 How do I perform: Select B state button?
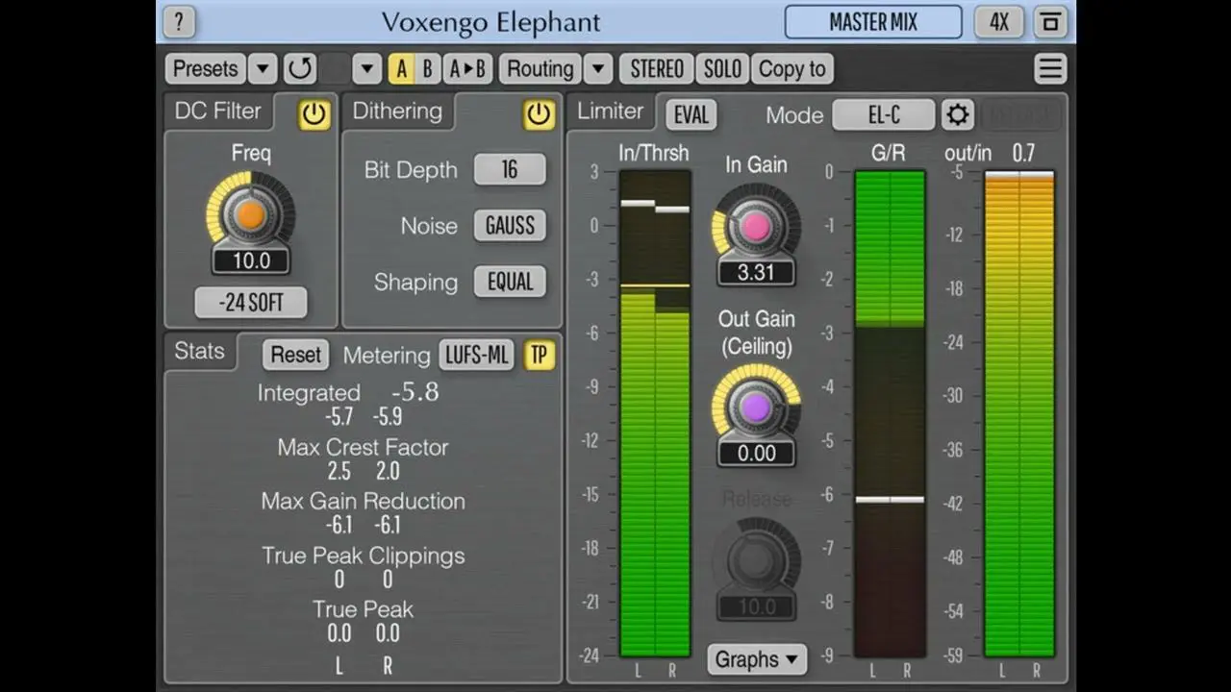[x=428, y=68]
